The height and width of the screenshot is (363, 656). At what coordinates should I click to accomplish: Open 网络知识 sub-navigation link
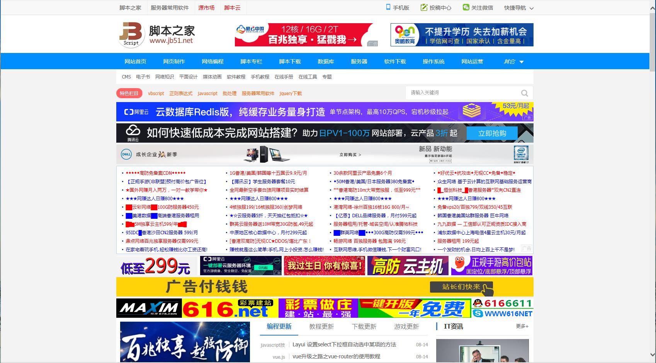[165, 77]
